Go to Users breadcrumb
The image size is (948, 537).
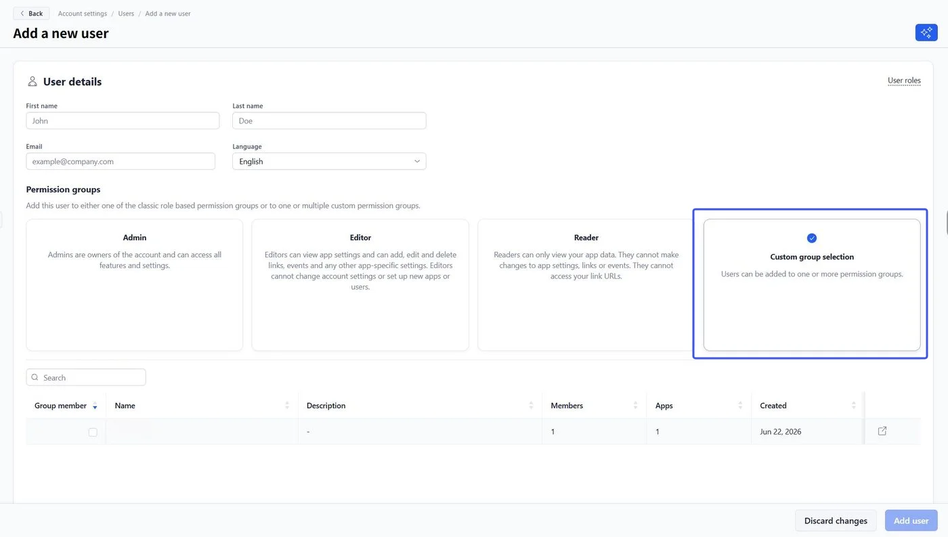click(x=126, y=14)
